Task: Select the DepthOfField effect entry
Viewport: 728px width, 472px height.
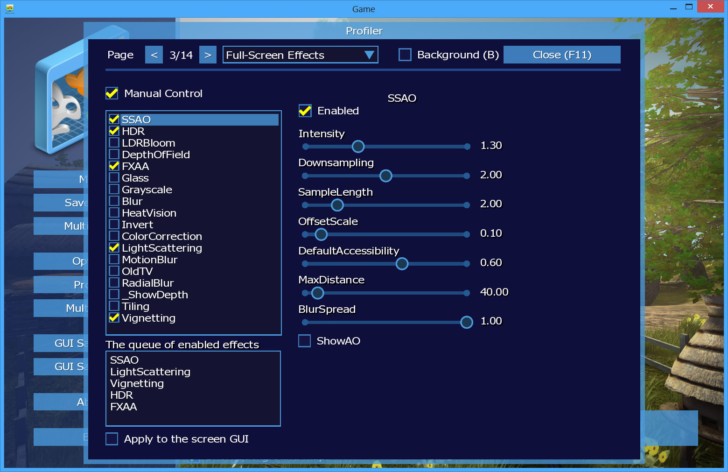Action: click(156, 155)
